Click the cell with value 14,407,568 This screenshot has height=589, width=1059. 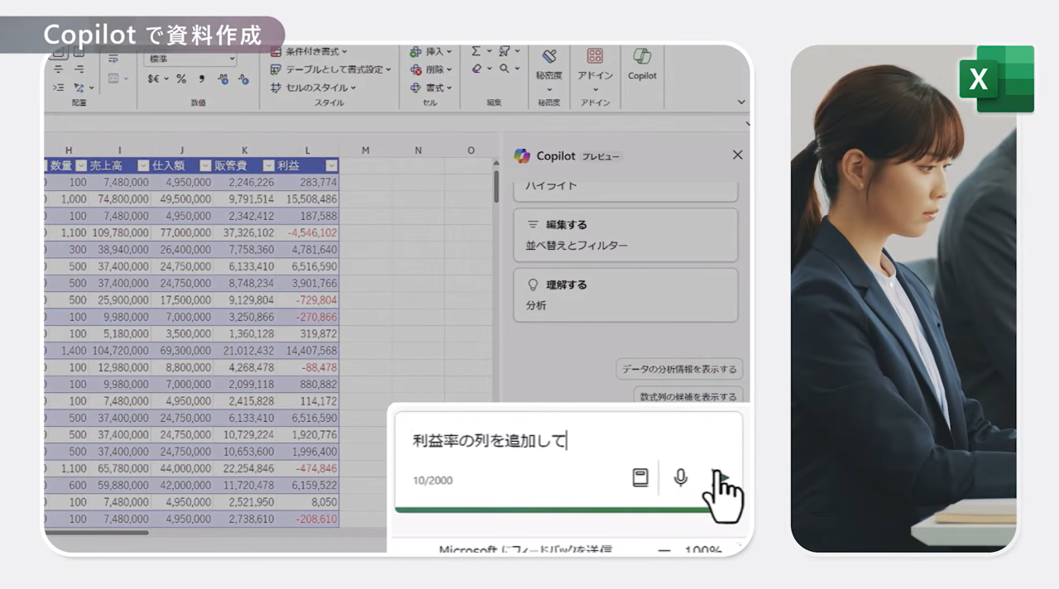[307, 351]
